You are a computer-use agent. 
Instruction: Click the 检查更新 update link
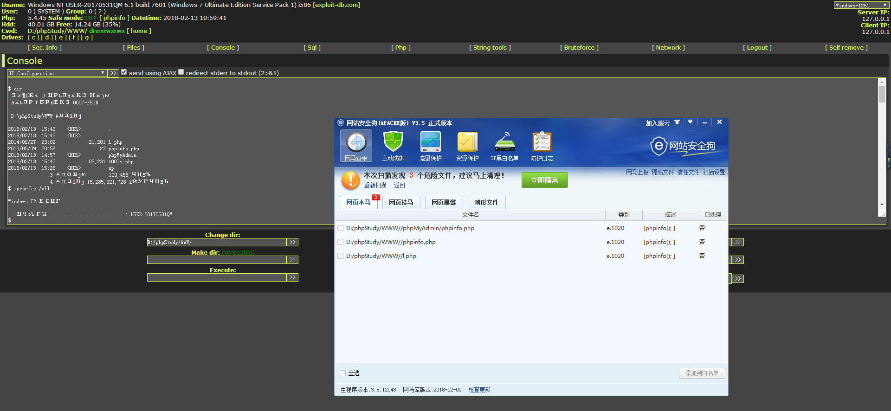(x=479, y=390)
